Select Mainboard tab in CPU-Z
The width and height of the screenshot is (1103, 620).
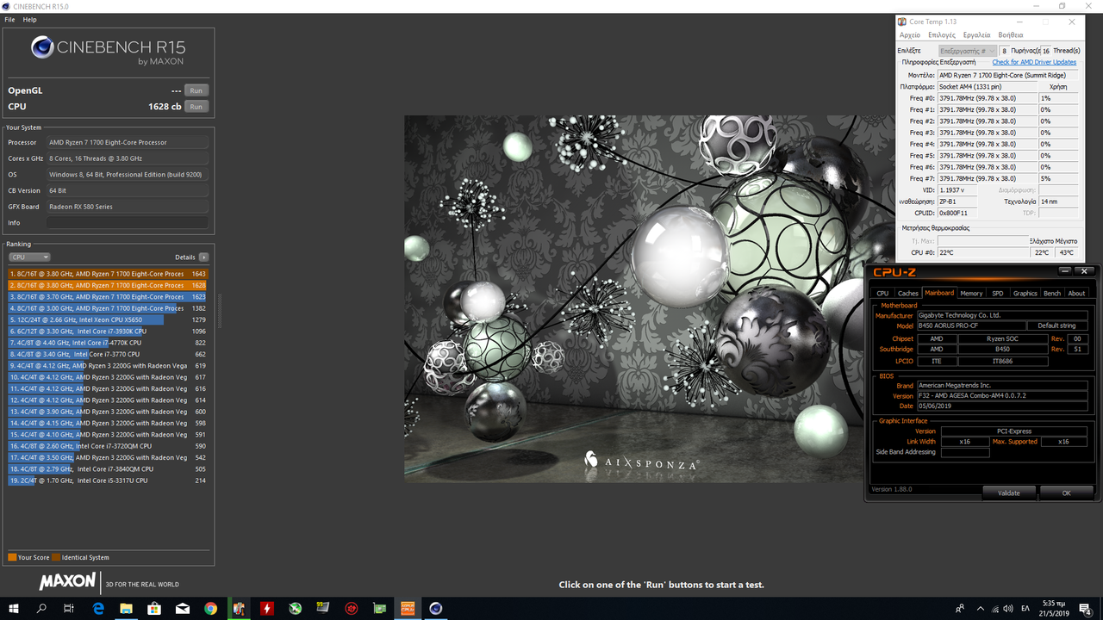(x=939, y=293)
